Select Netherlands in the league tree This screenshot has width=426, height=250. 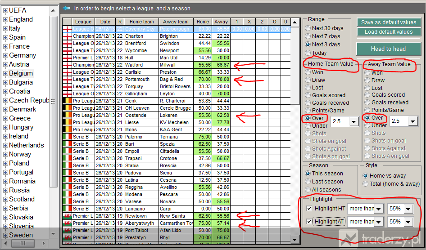tap(27, 145)
